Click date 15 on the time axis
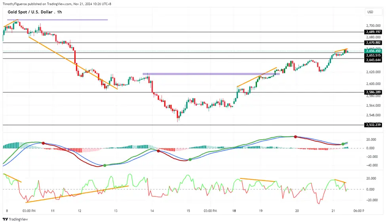The height and width of the screenshot is (224, 386). click(188, 211)
